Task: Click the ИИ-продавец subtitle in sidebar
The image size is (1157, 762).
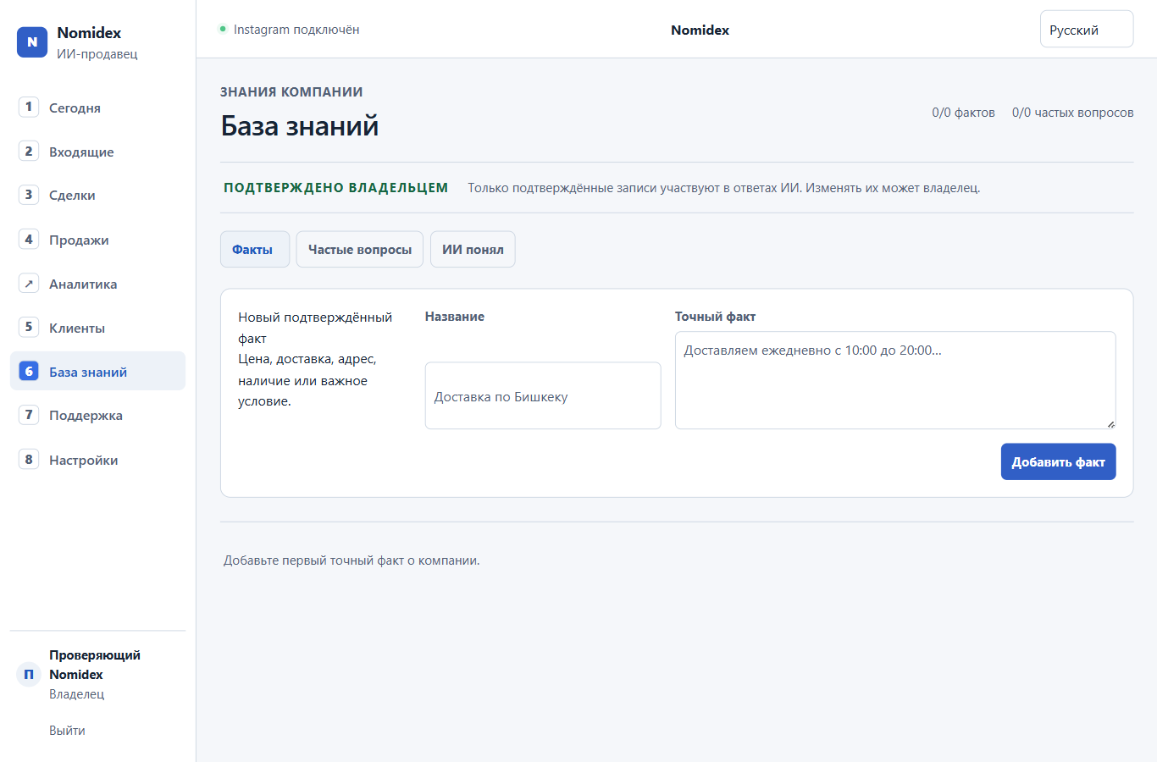Action: pos(97,54)
